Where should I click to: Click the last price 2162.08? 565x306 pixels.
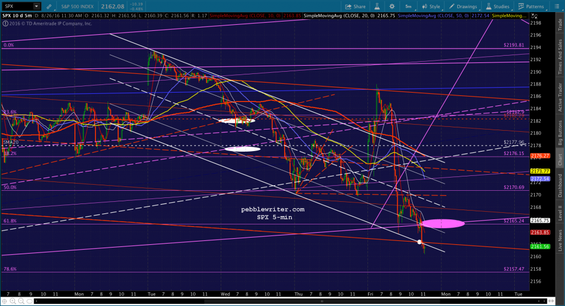click(x=113, y=7)
